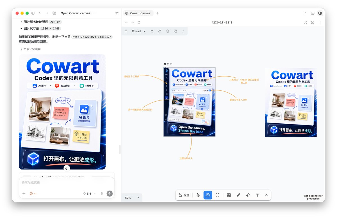This screenshot has height=218, width=337.
Task: Delete selection with the trash icon
Action: coord(168,31)
